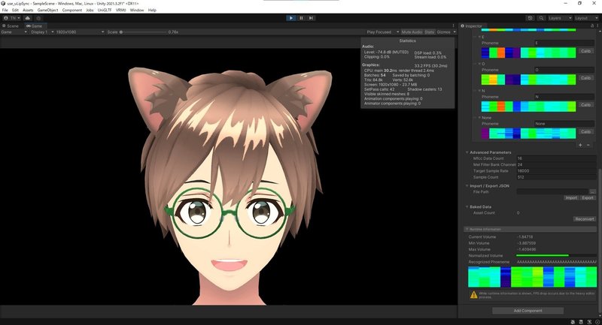The height and width of the screenshot is (325, 602).
Task: Click the Export JSON button
Action: pos(588,198)
